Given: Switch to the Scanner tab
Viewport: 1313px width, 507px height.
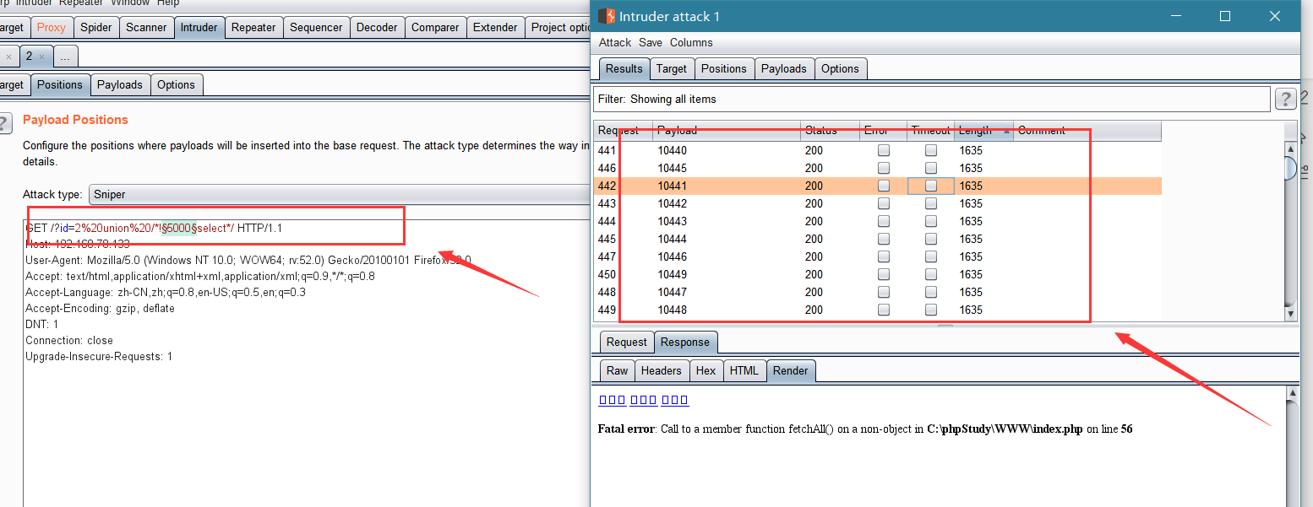Looking at the screenshot, I should click(x=146, y=27).
